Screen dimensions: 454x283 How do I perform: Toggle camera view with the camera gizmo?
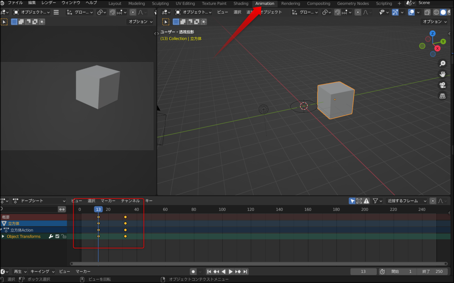[x=442, y=85]
